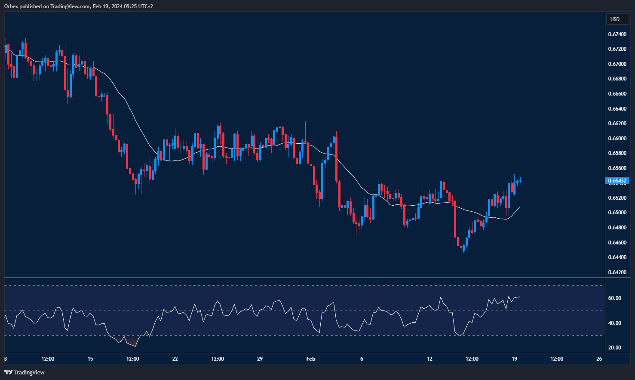Image resolution: width=635 pixels, height=380 pixels.
Task: Select date 26 on the time axis
Action: 599,359
